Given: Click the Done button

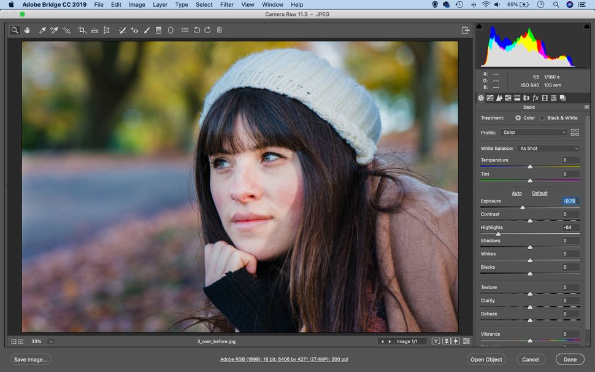Looking at the screenshot, I should (569, 359).
